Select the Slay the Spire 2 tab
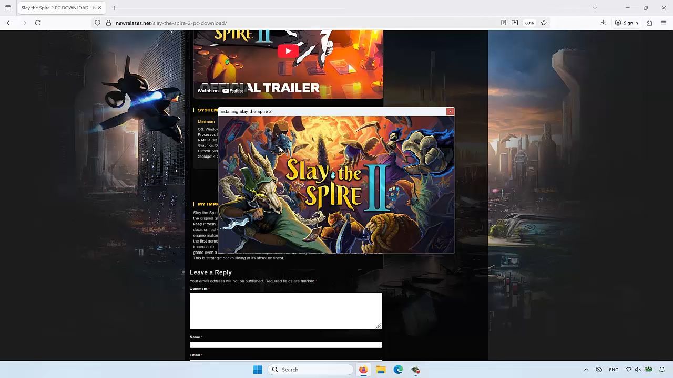This screenshot has height=378, width=673. pyautogui.click(x=58, y=8)
